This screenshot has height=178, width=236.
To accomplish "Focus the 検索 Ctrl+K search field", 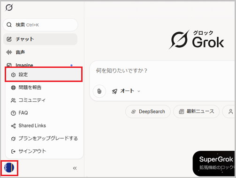I will (x=40, y=25).
